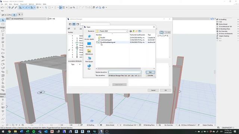Click the Undo icon in the toolbar
Viewport: 239px width, 134px height.
click(2, 7)
